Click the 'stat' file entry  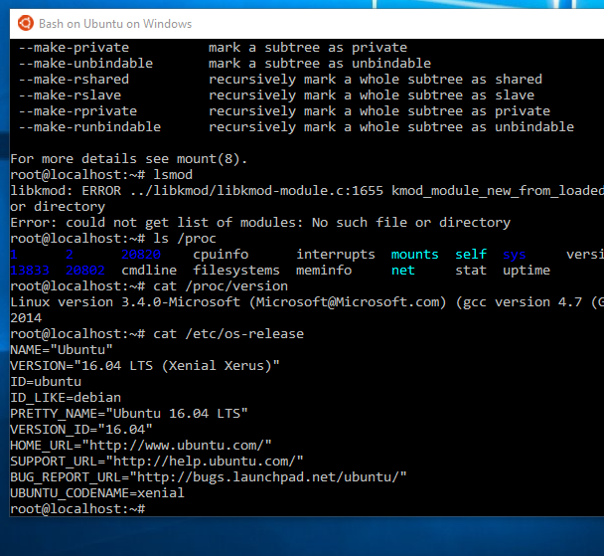[471, 271]
